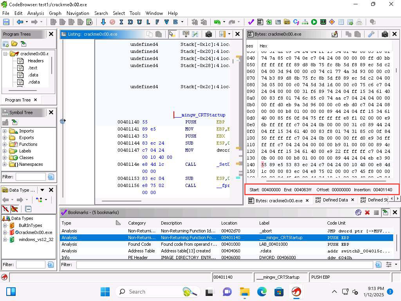Screen dimensions: 401x301
Task: Expand the BuiltInTypes node in Data Types
Action: [5, 225]
